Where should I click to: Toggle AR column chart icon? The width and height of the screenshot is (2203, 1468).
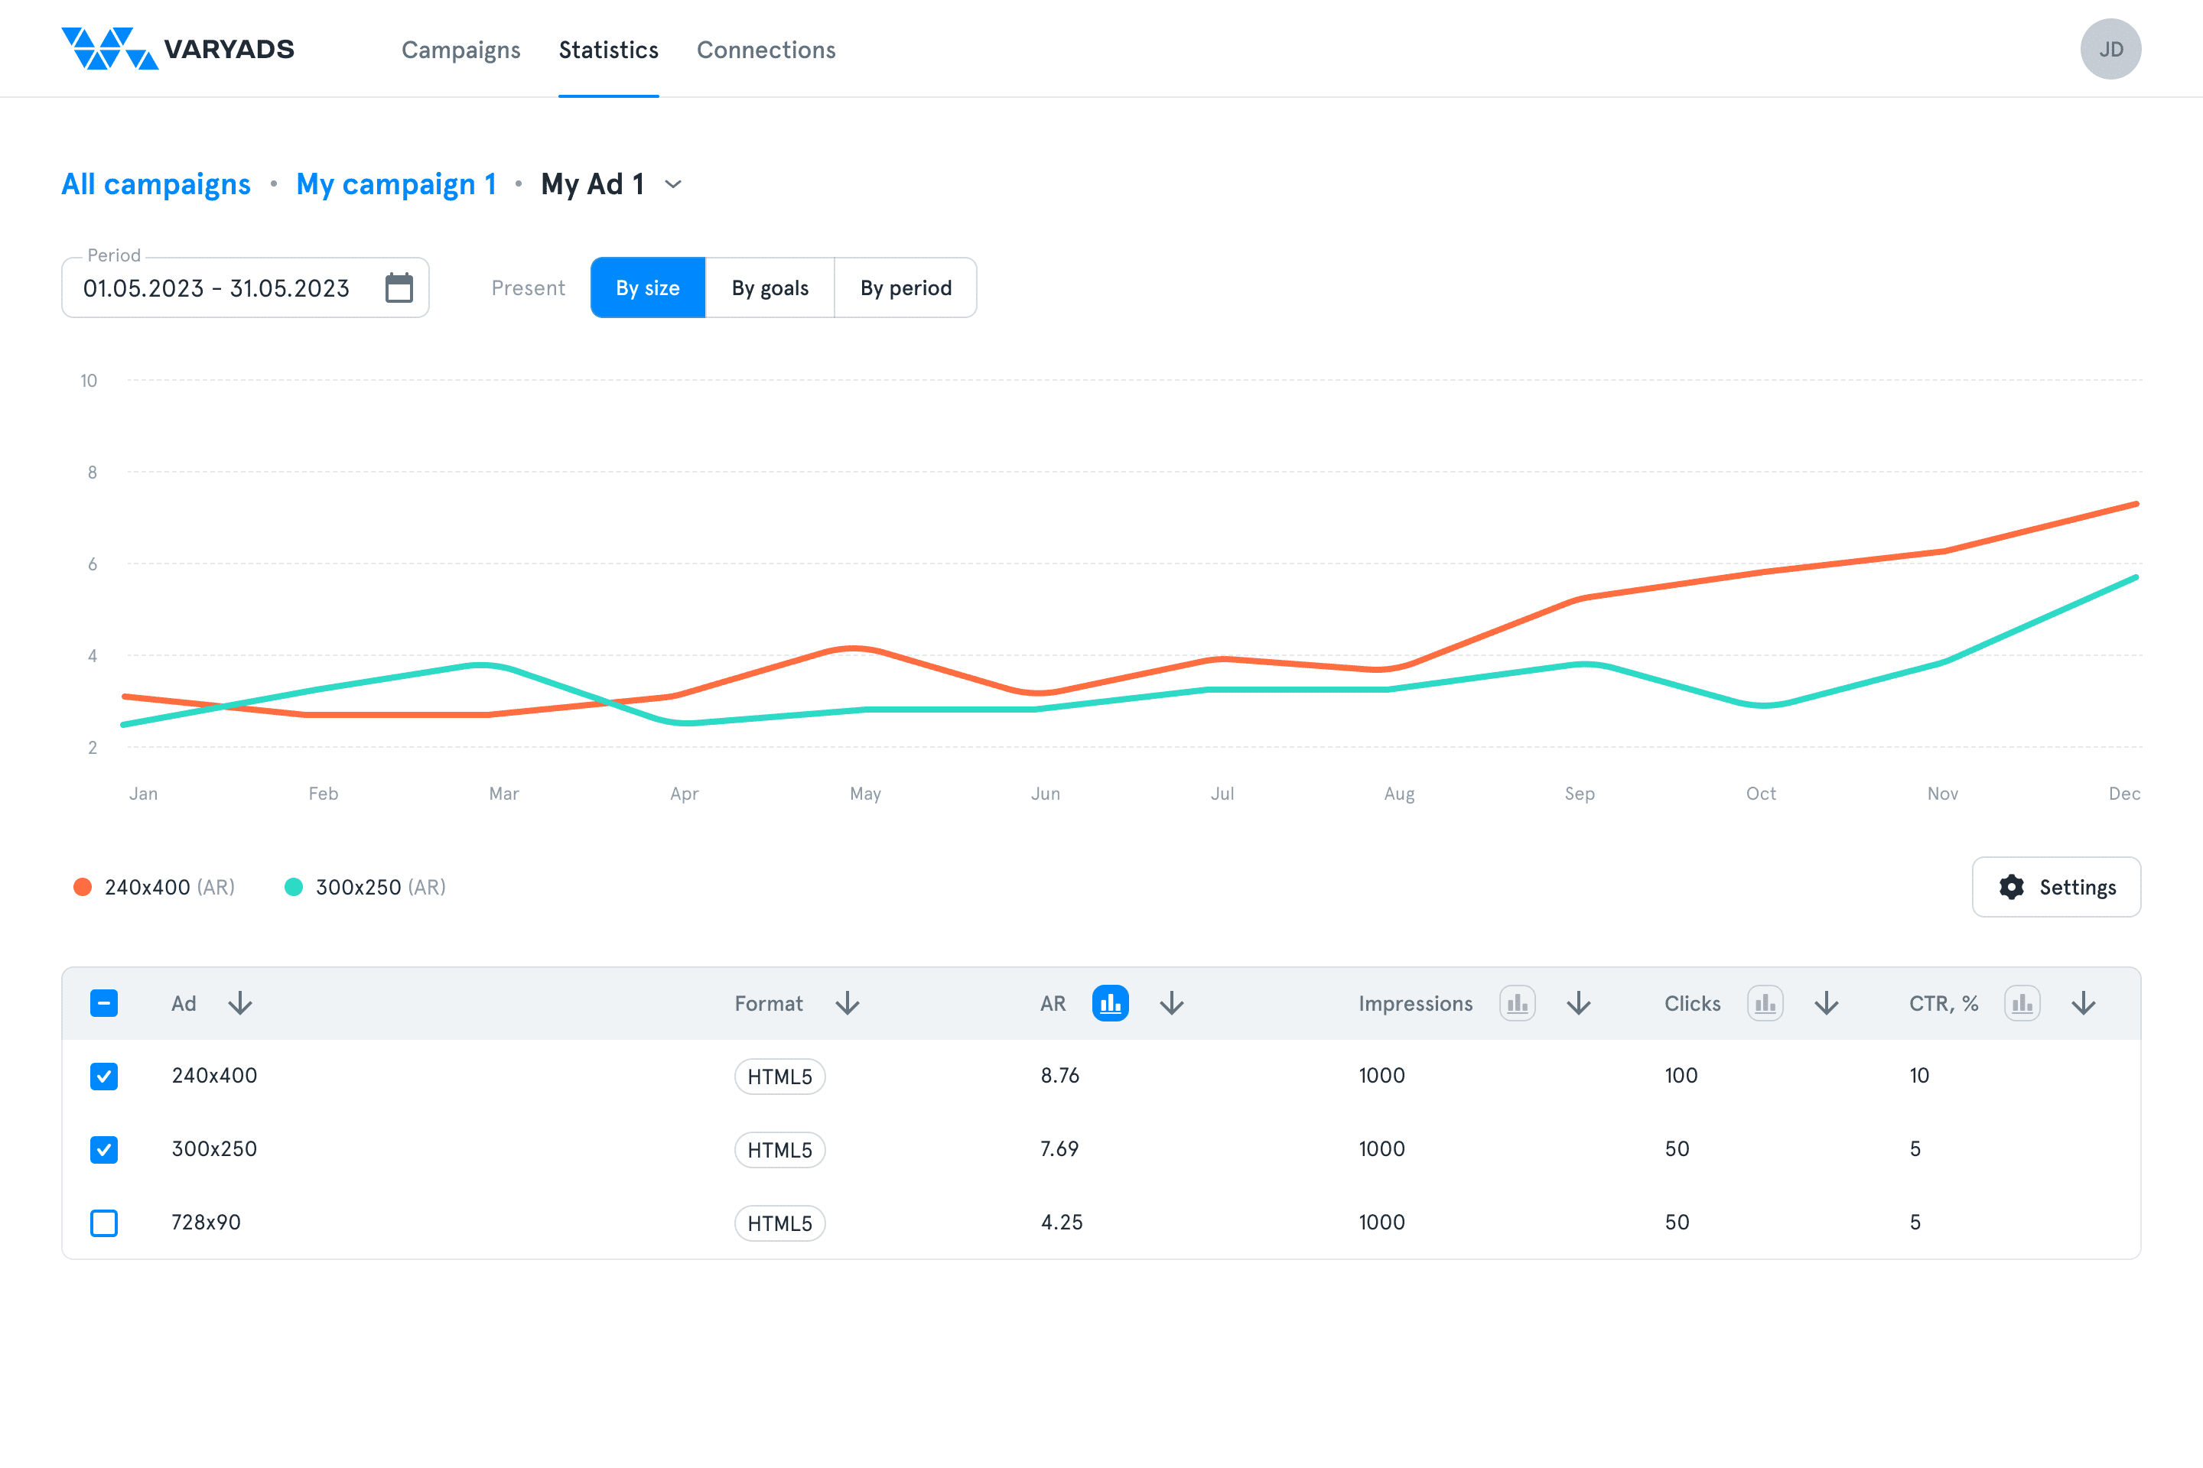click(x=1110, y=1004)
